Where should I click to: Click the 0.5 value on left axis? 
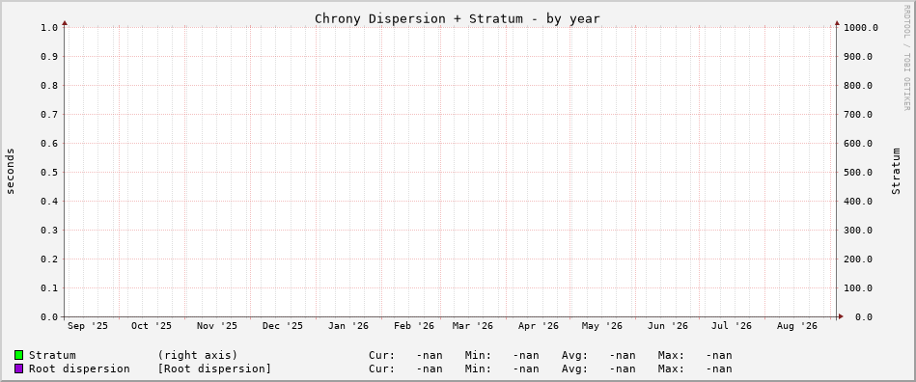pyautogui.click(x=49, y=173)
